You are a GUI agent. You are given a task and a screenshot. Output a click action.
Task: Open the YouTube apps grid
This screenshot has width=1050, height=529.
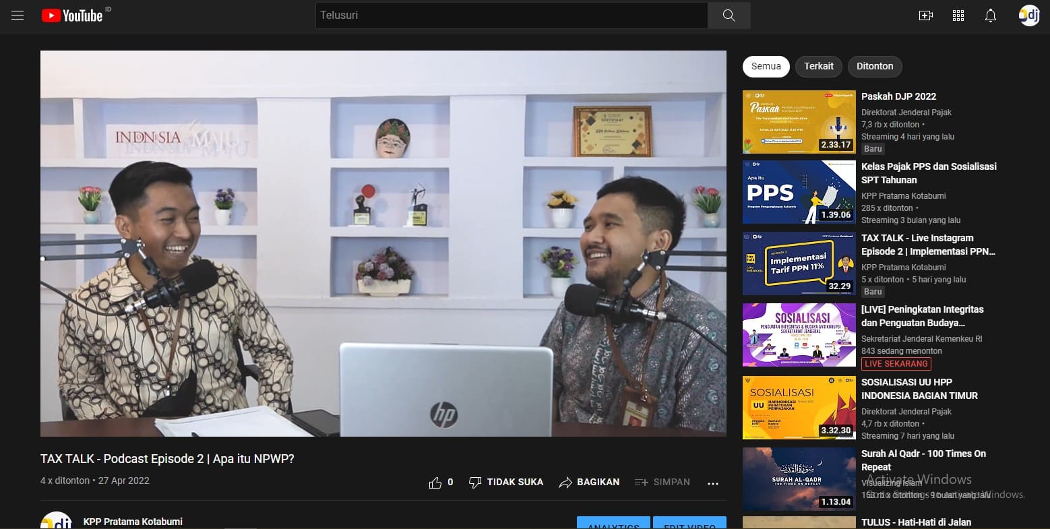958,15
